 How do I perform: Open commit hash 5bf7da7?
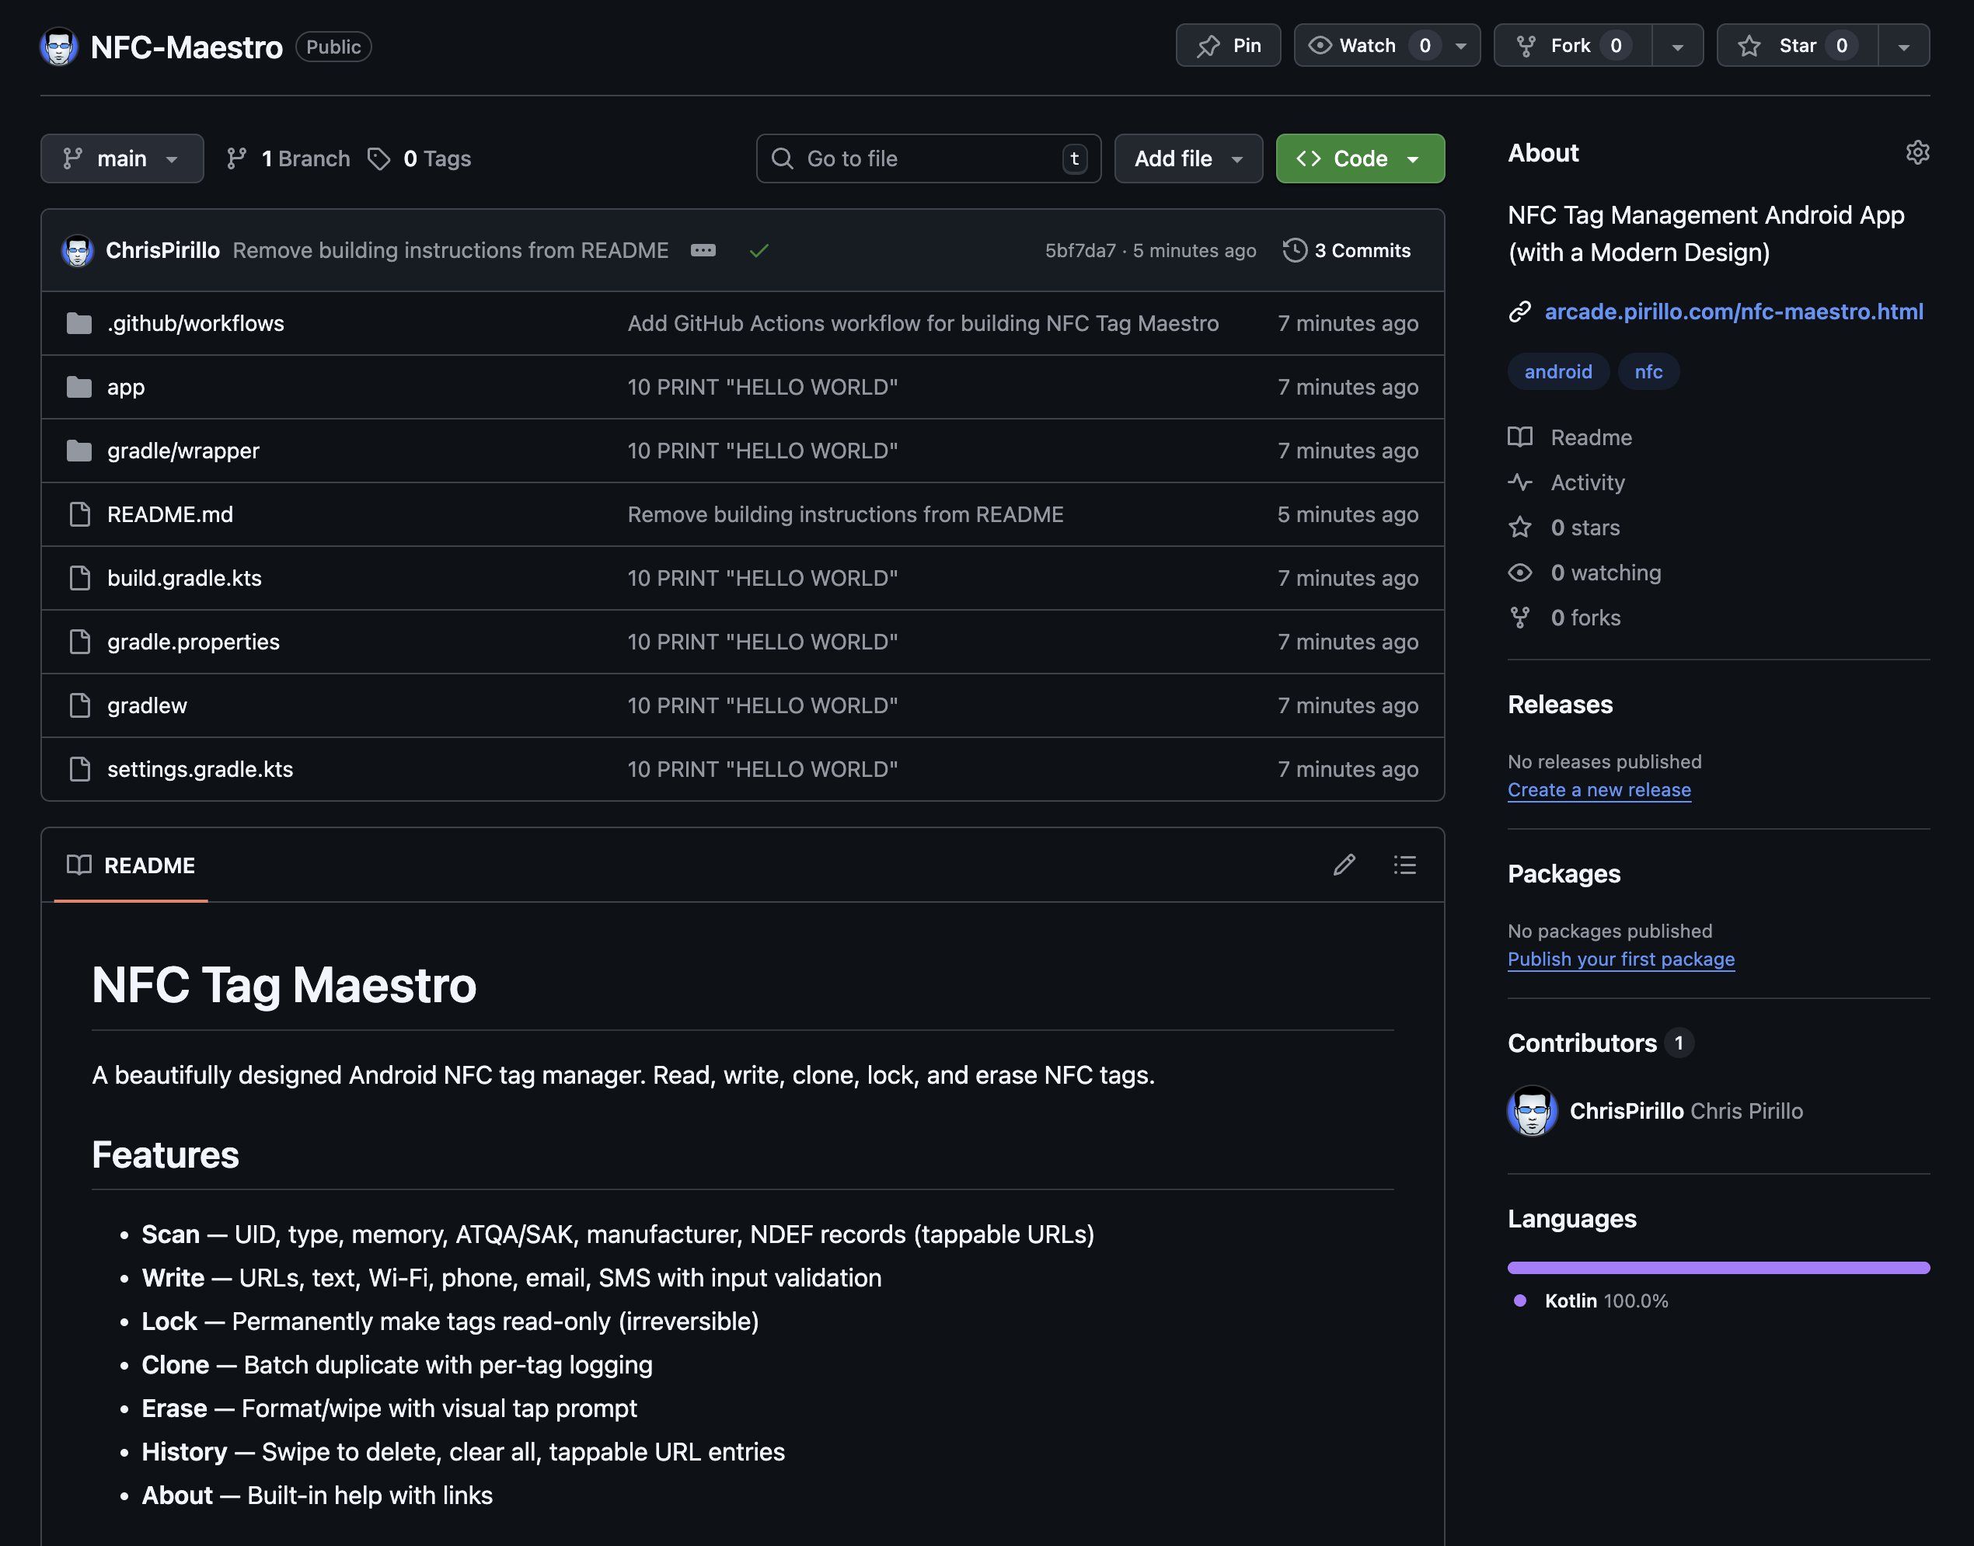pos(1080,250)
